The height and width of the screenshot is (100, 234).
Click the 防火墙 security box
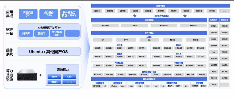coord(214,85)
